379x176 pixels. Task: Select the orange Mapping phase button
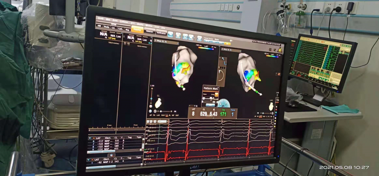point(137,30)
